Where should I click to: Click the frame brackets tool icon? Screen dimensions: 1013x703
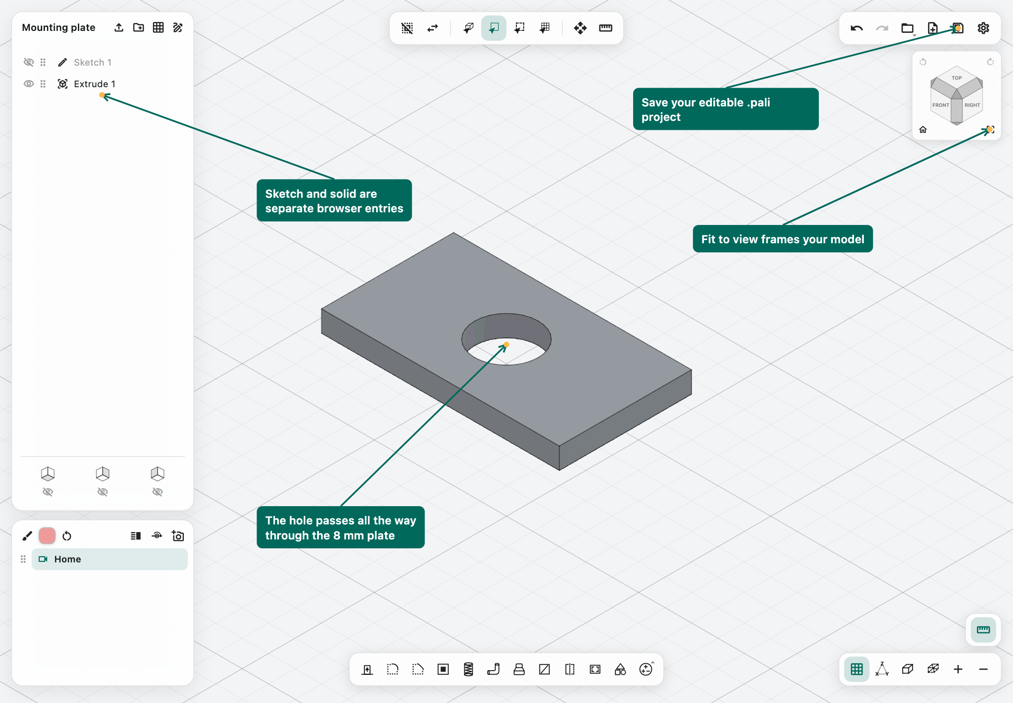click(595, 669)
